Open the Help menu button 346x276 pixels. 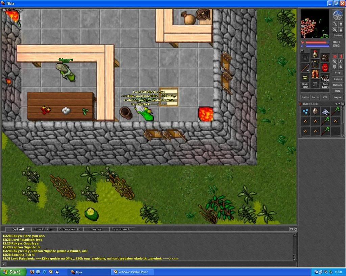338,91
